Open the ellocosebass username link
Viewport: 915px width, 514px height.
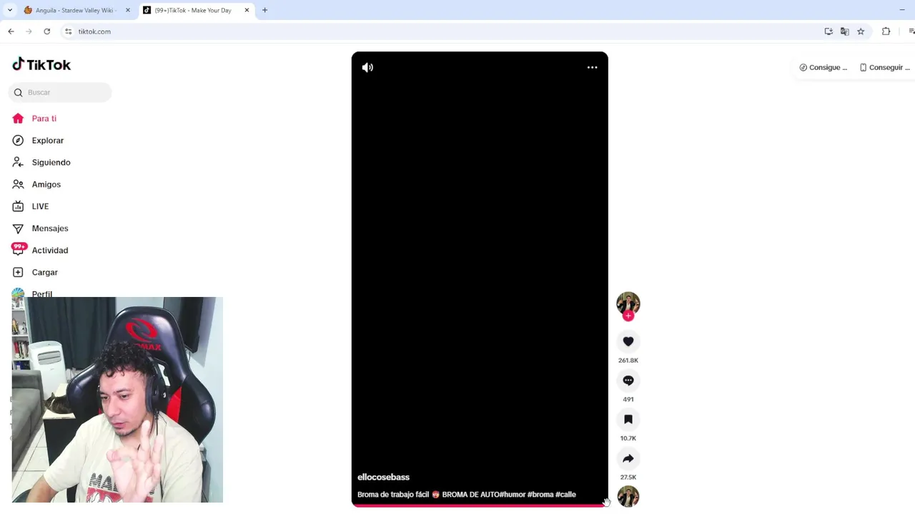383,477
